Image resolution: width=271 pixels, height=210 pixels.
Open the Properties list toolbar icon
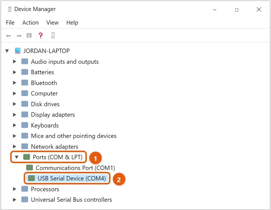pyautogui.click(x=29, y=35)
